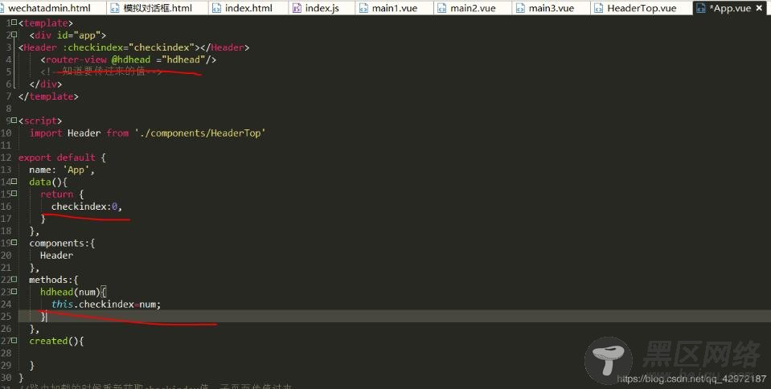Select the main1.vue tab
Viewport: 771px width, 389px height.
pos(395,8)
